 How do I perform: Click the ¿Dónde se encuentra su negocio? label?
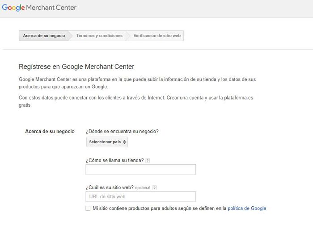(122, 131)
